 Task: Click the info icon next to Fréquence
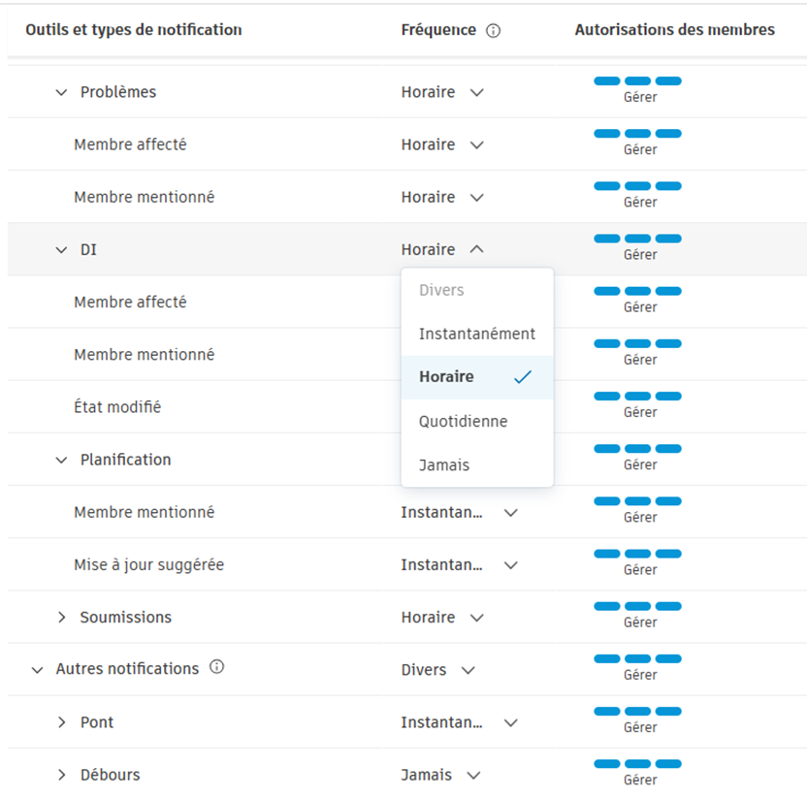[493, 30]
